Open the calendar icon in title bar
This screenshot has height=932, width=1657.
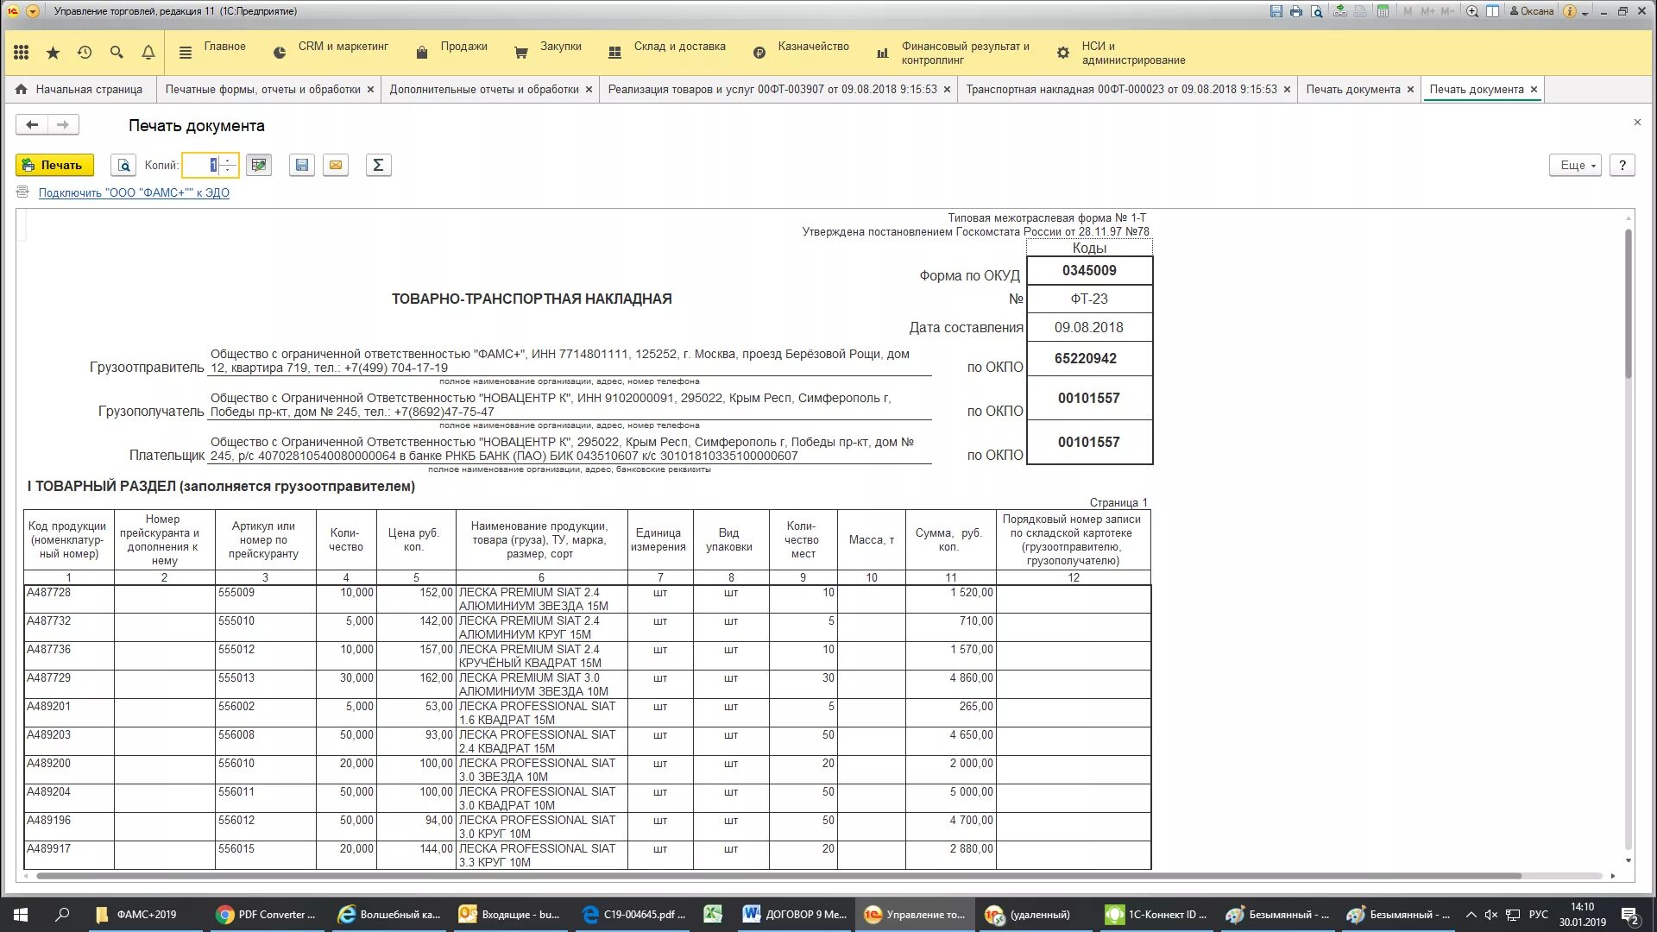tap(1383, 11)
